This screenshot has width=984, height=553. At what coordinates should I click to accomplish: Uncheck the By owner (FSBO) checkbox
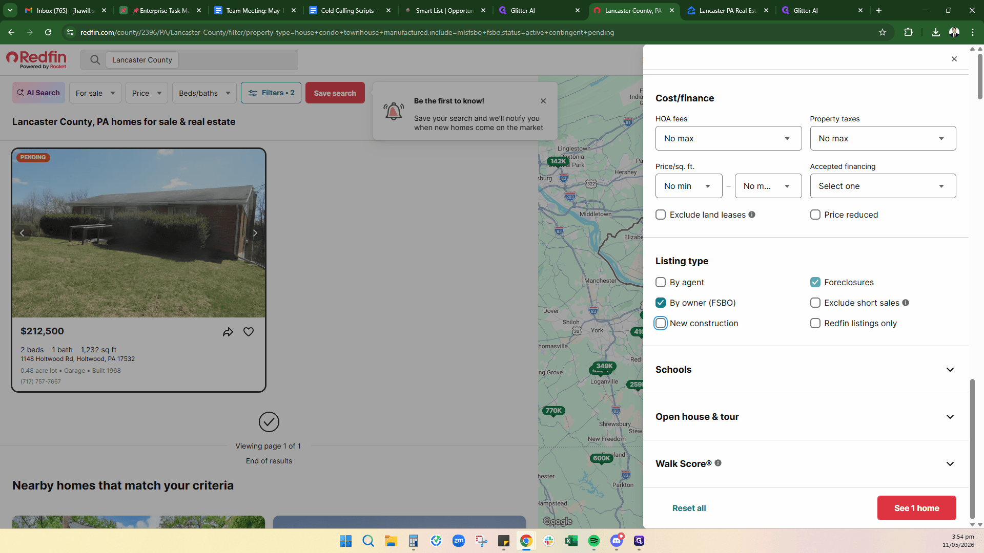(x=661, y=303)
